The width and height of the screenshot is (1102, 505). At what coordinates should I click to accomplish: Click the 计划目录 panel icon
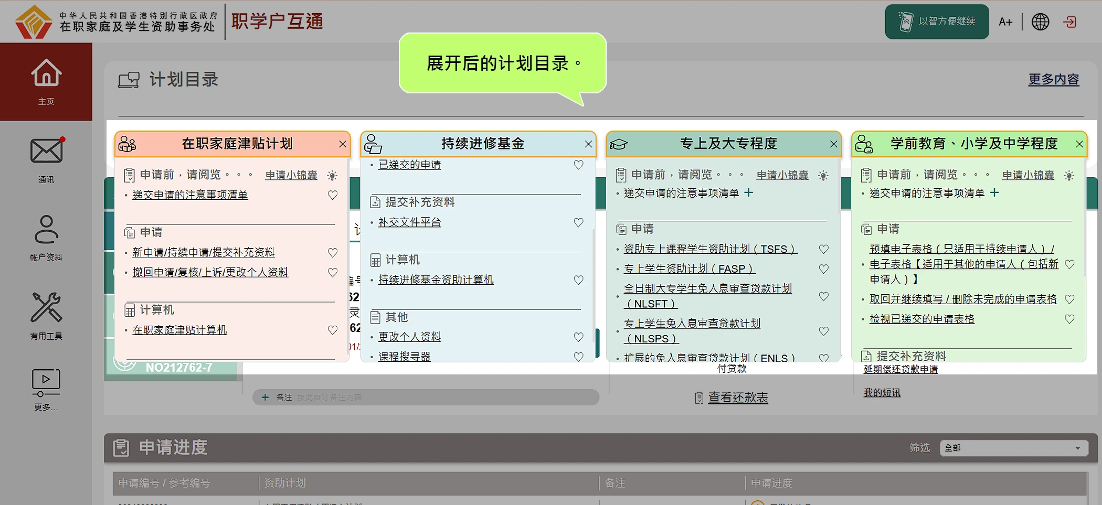tap(129, 80)
